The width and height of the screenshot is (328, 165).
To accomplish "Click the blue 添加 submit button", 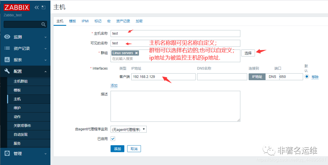I will 117,149.
